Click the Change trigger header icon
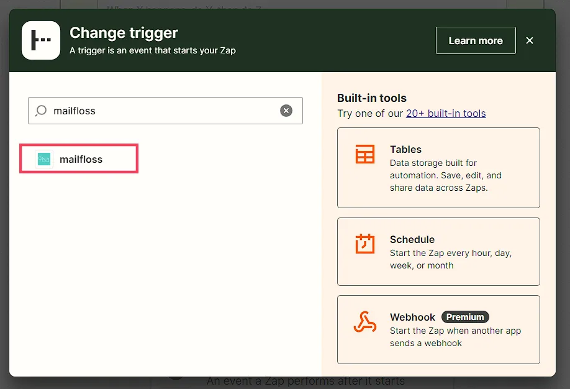The image size is (570, 389). point(41,40)
